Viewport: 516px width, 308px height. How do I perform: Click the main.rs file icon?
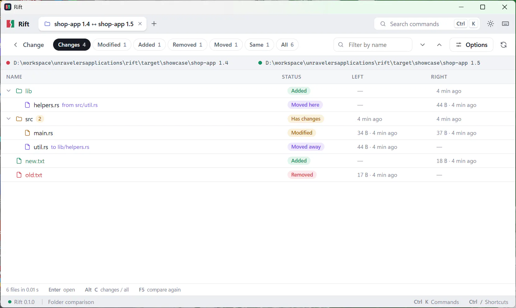point(27,133)
